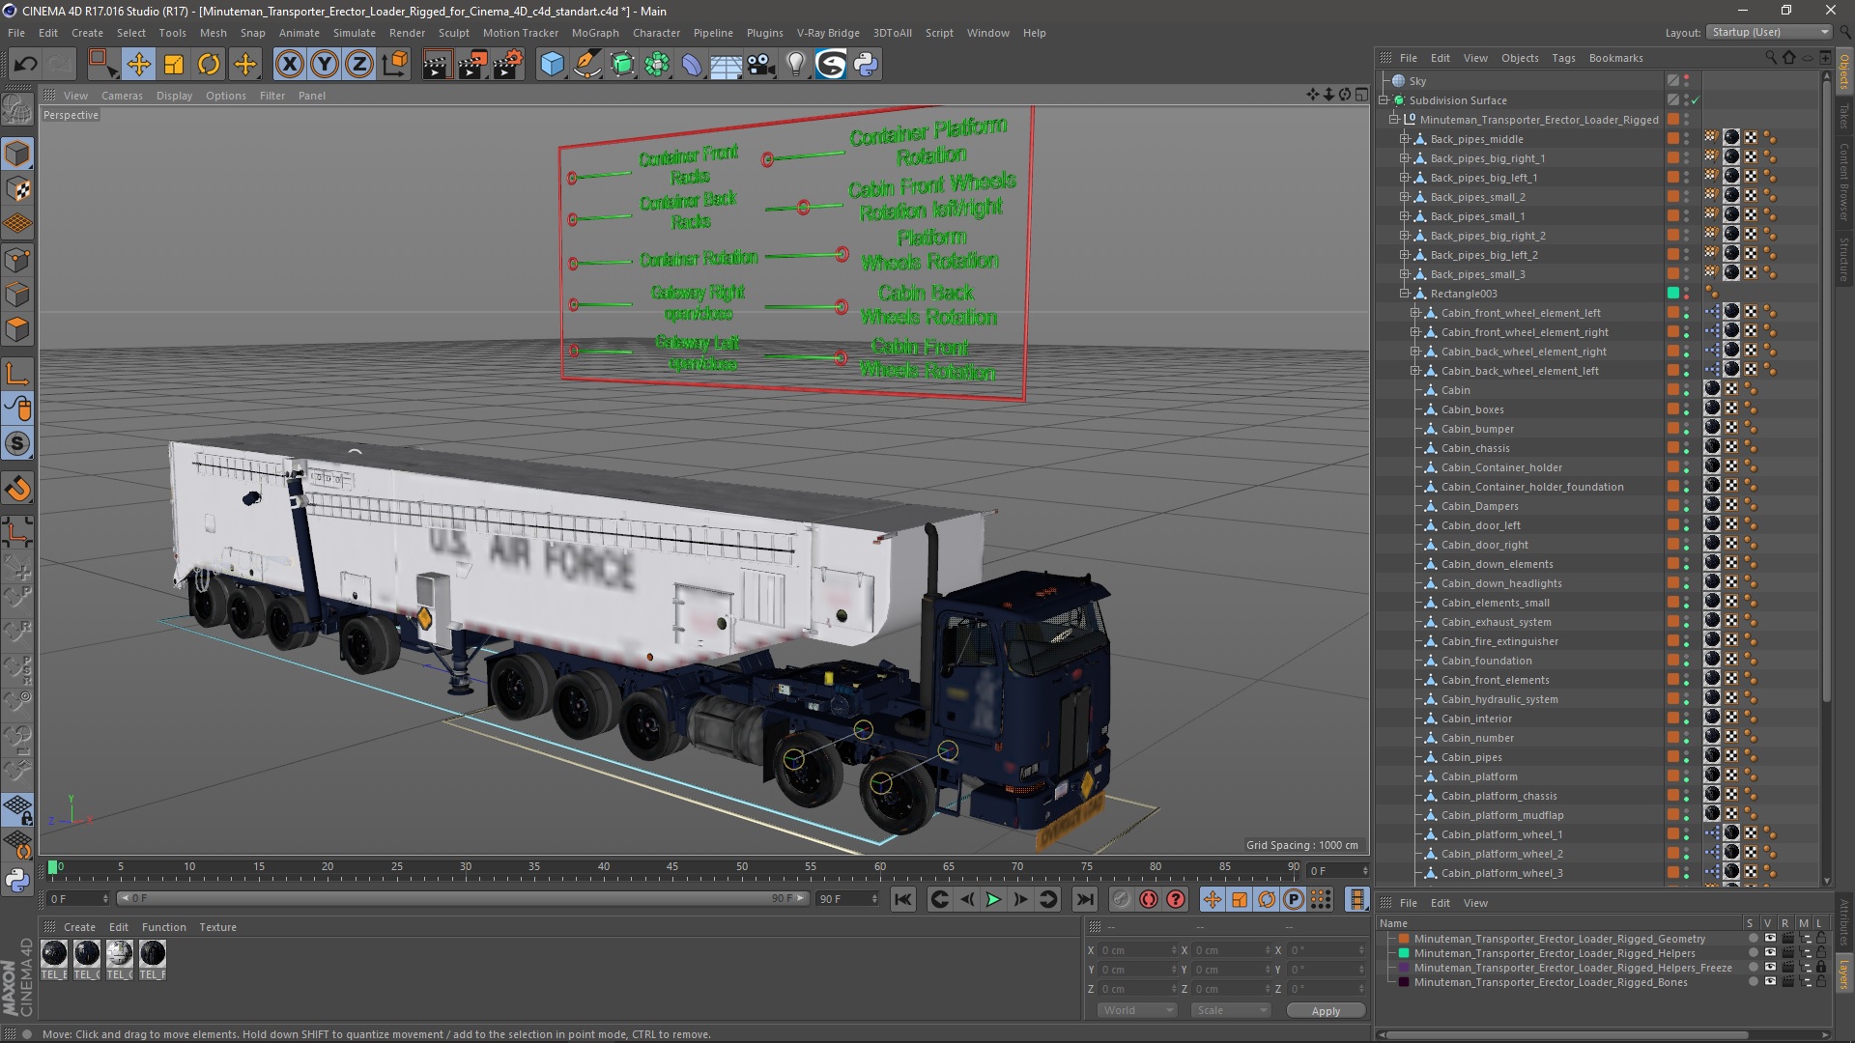Click Rigged_Geometry layer orange color swatch
Image resolution: width=1855 pixels, height=1043 pixels.
[1404, 939]
